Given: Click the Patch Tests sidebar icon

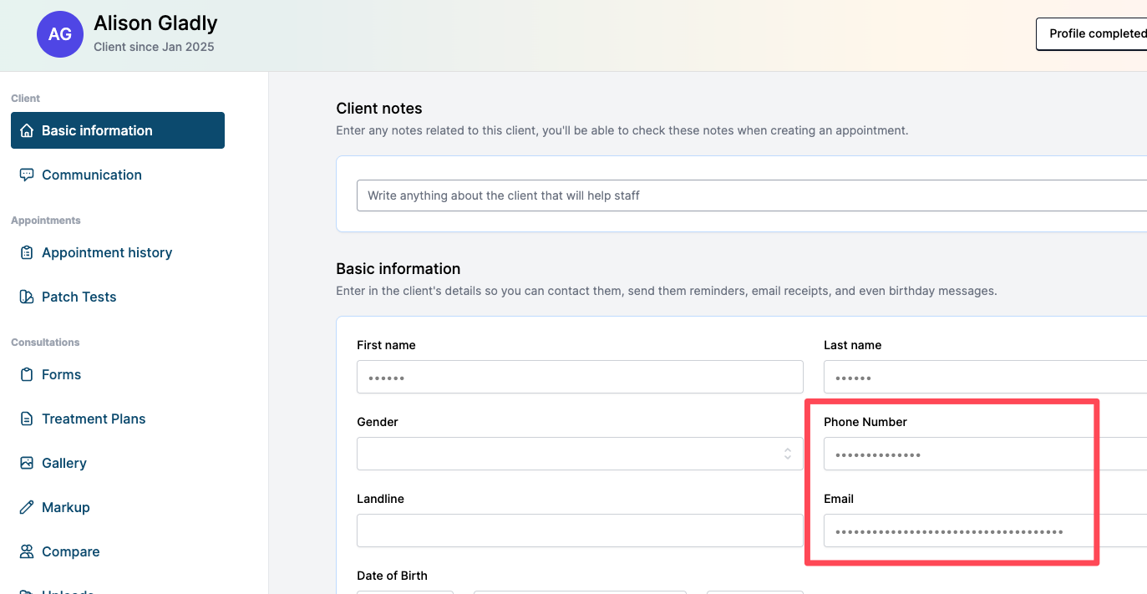Looking at the screenshot, I should tap(27, 297).
